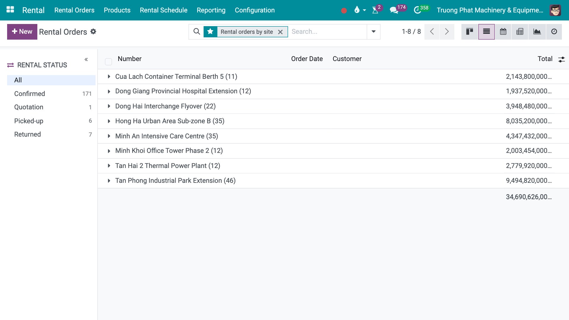This screenshot has width=569, height=320.
Task: Click the red recording indicator dot
Action: [344, 11]
